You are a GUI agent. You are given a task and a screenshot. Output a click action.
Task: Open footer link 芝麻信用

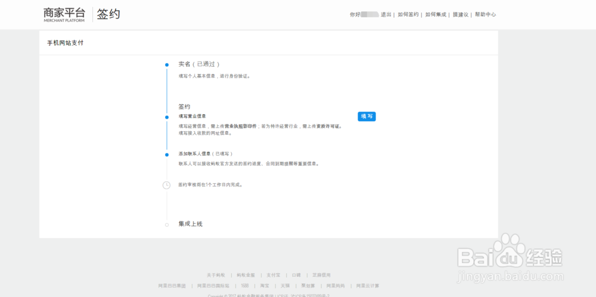tap(322, 275)
